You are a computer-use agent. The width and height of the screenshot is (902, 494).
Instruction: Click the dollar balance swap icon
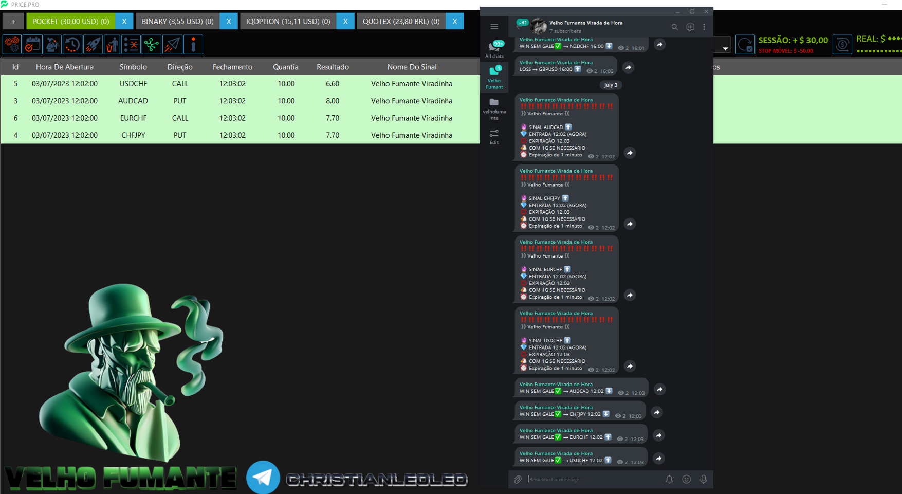[842, 45]
